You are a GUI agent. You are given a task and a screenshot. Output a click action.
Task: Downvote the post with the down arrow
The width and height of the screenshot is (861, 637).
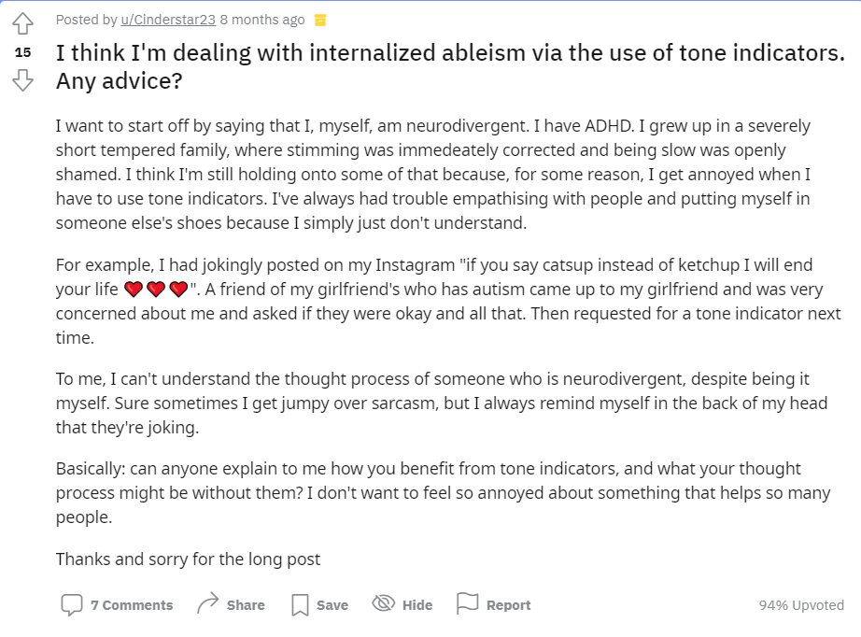(x=22, y=80)
